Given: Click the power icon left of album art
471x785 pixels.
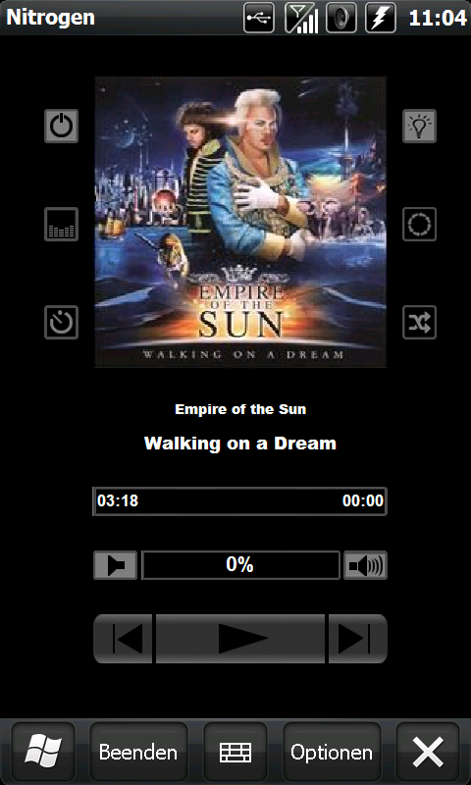Looking at the screenshot, I should point(61,127).
